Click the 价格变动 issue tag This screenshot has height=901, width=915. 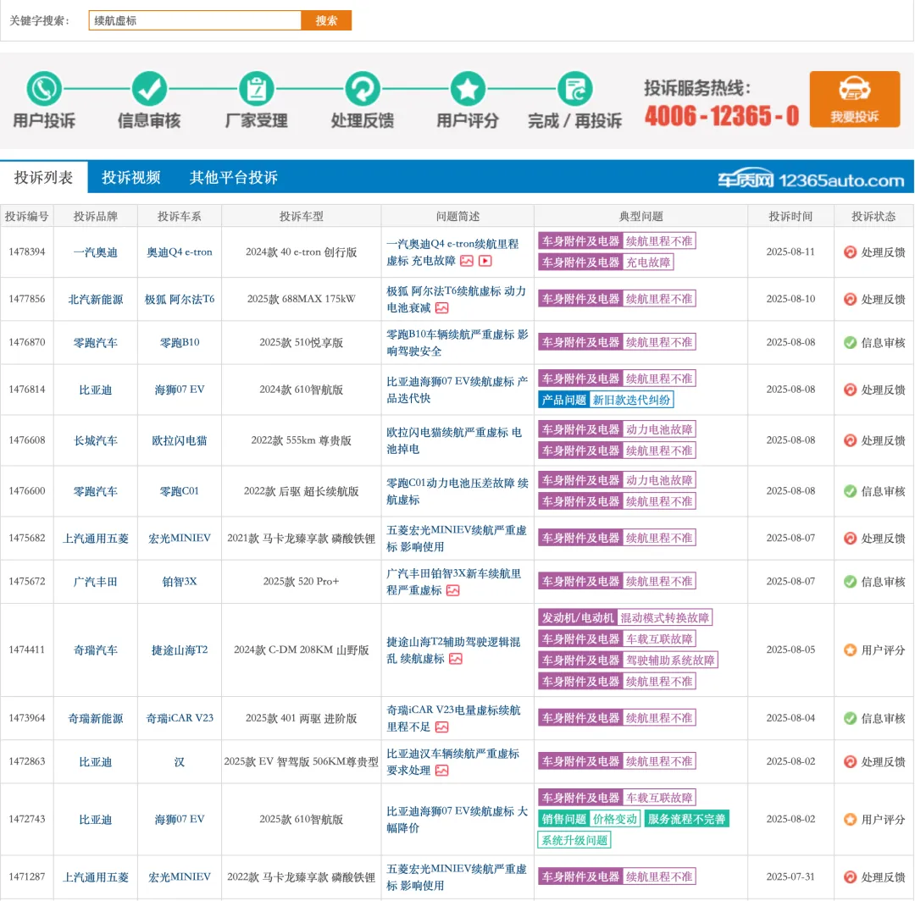pyautogui.click(x=615, y=819)
